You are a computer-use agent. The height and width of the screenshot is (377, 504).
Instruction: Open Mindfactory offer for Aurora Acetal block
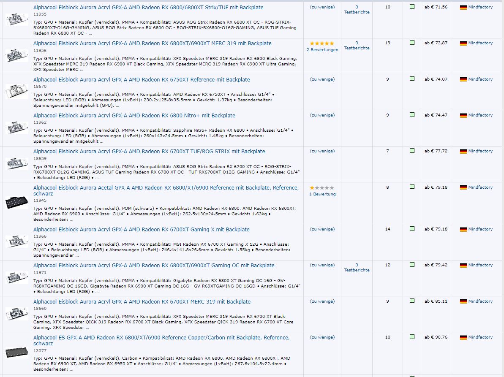[480, 187]
